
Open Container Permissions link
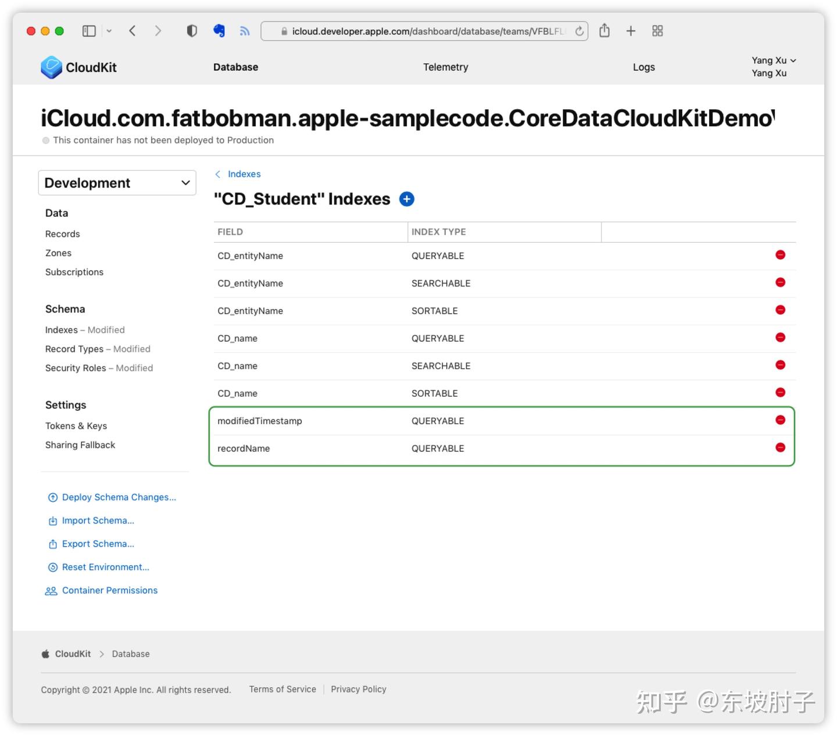coord(101,590)
